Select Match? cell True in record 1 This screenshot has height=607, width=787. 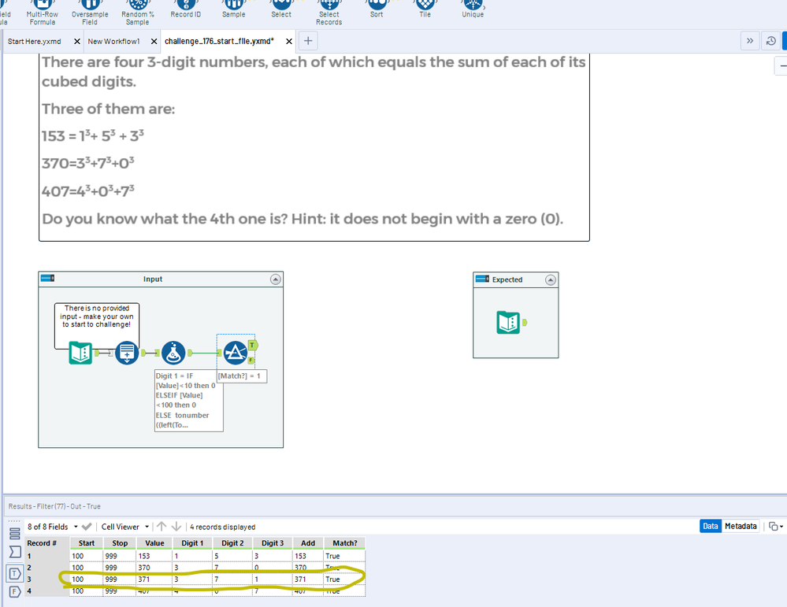[345, 556]
